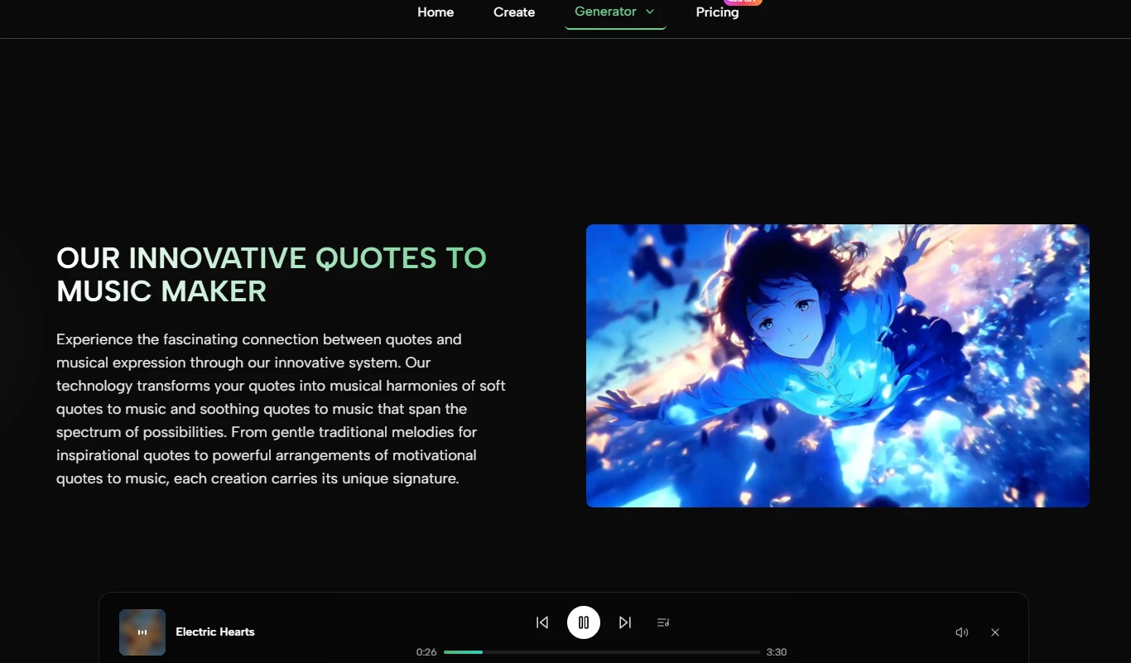The height and width of the screenshot is (663, 1131).
Task: Click the 0:26 elapsed time label
Action: pos(426,652)
